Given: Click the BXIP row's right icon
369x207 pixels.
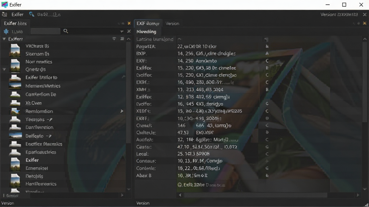Looking at the screenshot, I should point(267,54).
